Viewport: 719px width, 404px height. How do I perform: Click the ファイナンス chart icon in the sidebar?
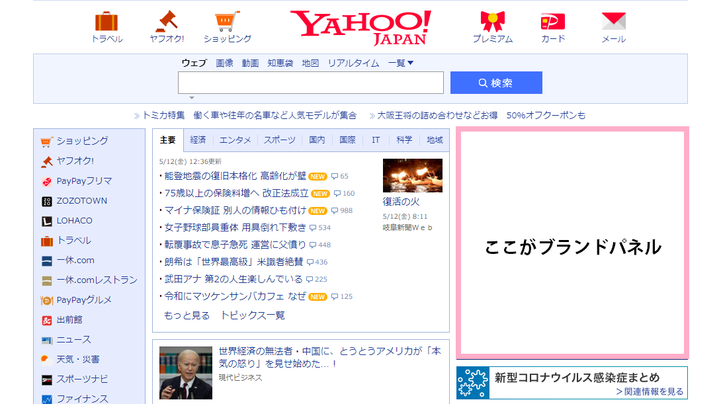pos(47,399)
